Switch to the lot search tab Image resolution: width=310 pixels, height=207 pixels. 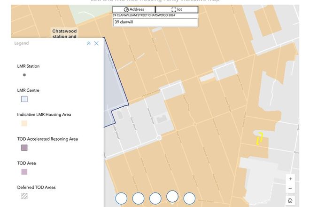177,9
